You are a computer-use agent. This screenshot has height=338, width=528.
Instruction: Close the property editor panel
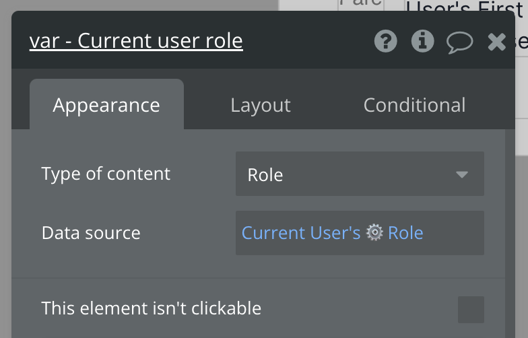point(496,42)
